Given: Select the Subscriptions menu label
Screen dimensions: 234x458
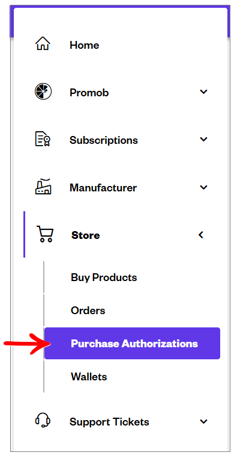Looking at the screenshot, I should 104,140.
